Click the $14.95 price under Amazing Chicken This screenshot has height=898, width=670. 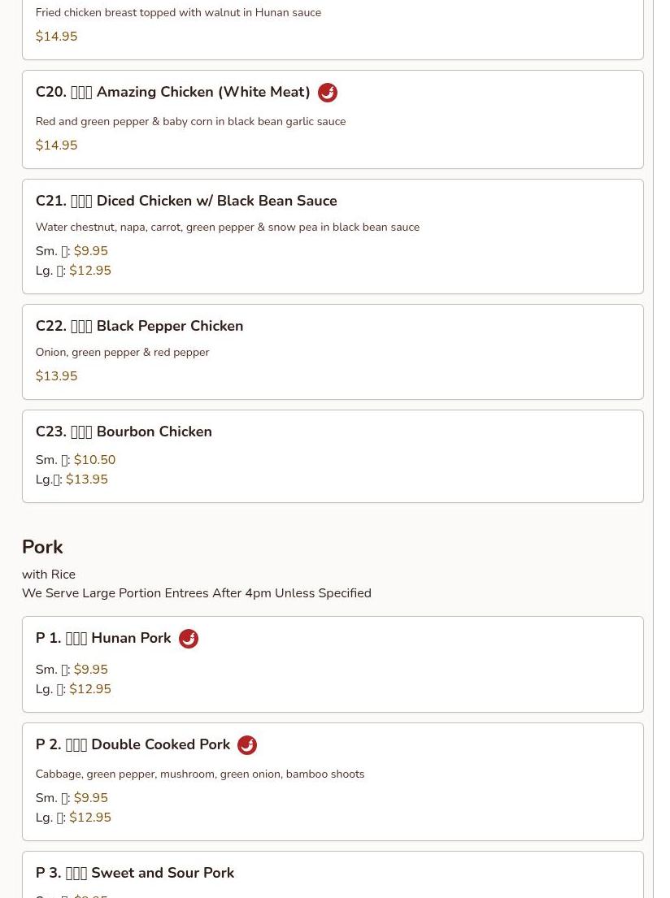(56, 145)
